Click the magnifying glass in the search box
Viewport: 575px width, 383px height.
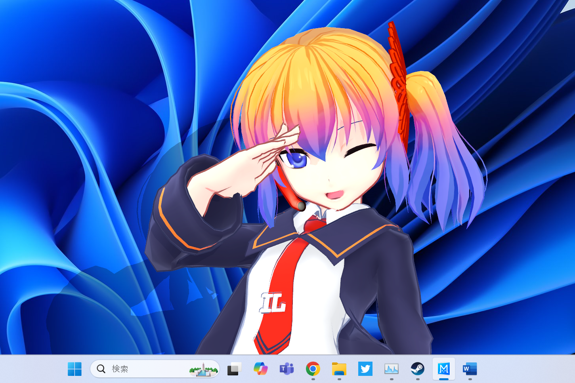point(101,369)
